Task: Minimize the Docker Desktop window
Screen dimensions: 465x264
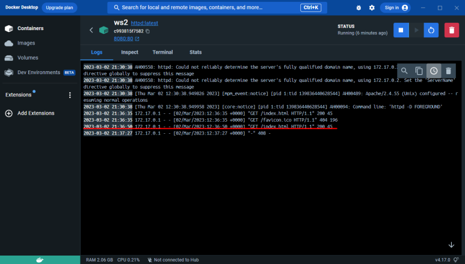Action: 423,8
